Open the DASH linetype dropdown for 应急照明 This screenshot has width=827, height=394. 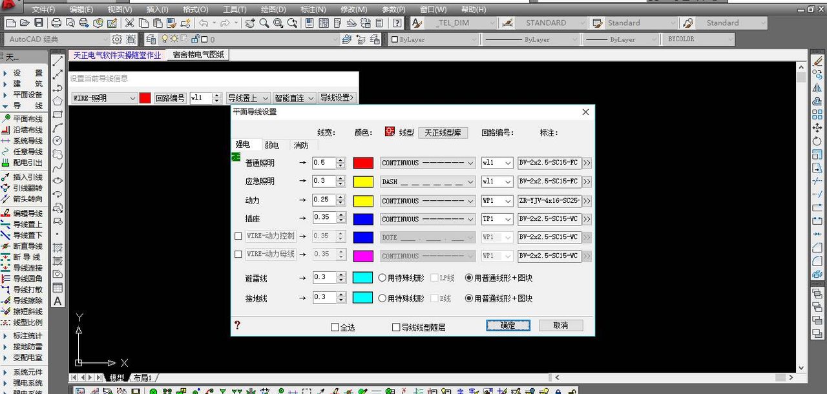tap(471, 181)
